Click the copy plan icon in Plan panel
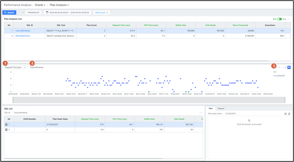Screen dimensions: 294x162 (289, 114)
